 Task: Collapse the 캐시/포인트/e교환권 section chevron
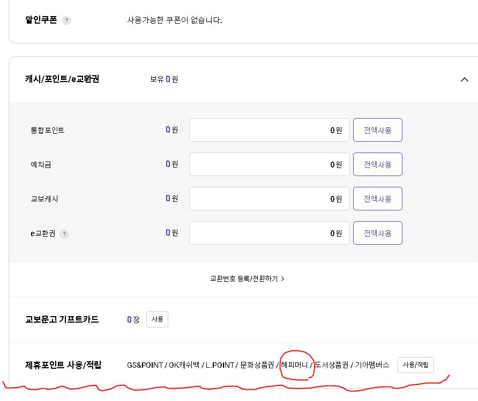click(464, 79)
